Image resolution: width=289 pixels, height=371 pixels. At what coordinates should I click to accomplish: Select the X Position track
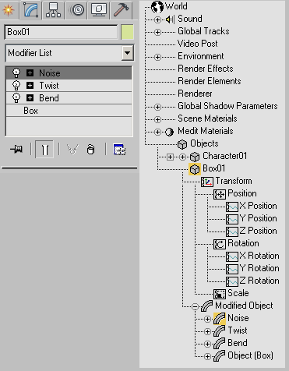258,206
